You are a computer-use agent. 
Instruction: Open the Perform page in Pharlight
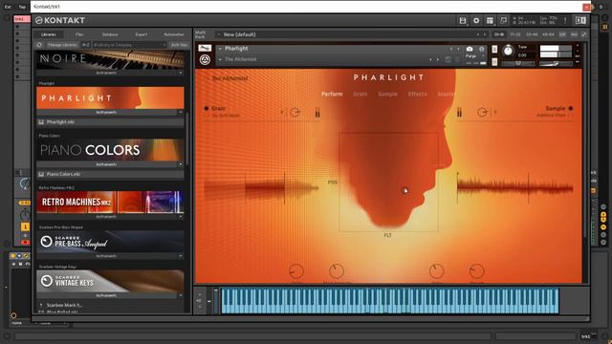pos(332,94)
